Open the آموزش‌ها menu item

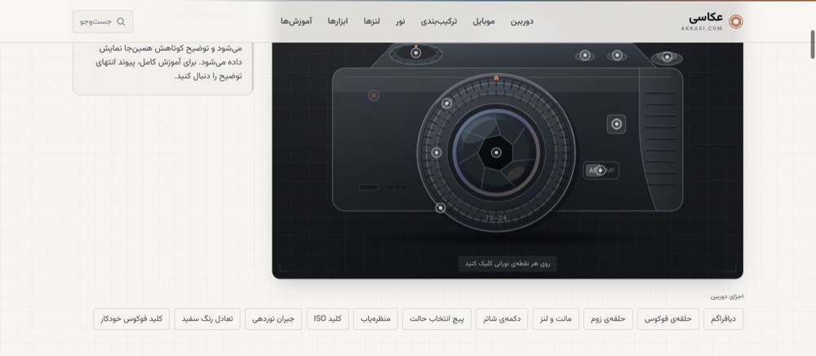(296, 21)
